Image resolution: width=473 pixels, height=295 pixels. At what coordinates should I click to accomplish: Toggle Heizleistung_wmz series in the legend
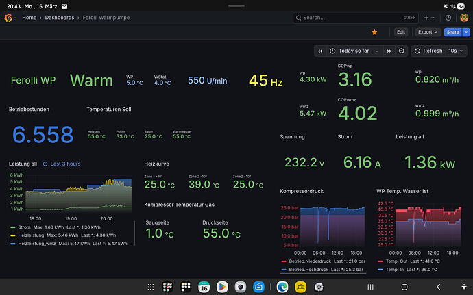[37, 244]
